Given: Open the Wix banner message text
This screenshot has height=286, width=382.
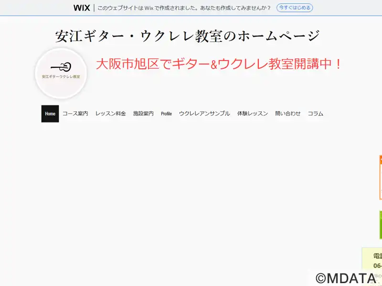Looking at the screenshot, I should coord(184,8).
